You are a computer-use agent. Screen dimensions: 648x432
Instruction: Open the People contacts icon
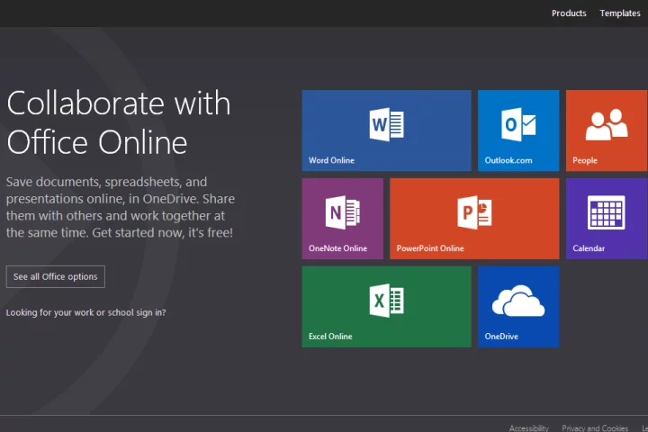(607, 124)
